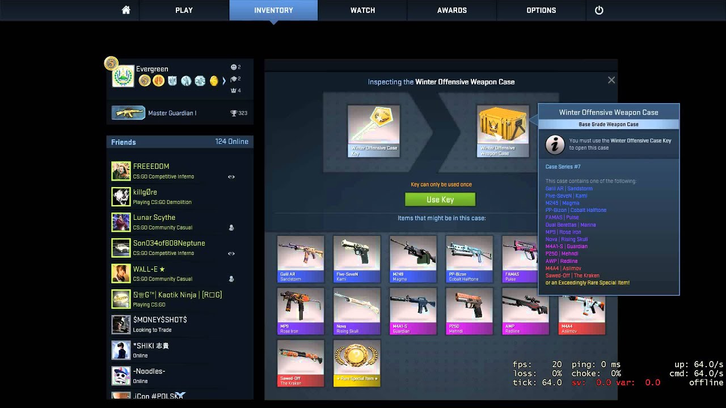
Task: Click the MP9 Rose Iron item
Action: click(301, 311)
